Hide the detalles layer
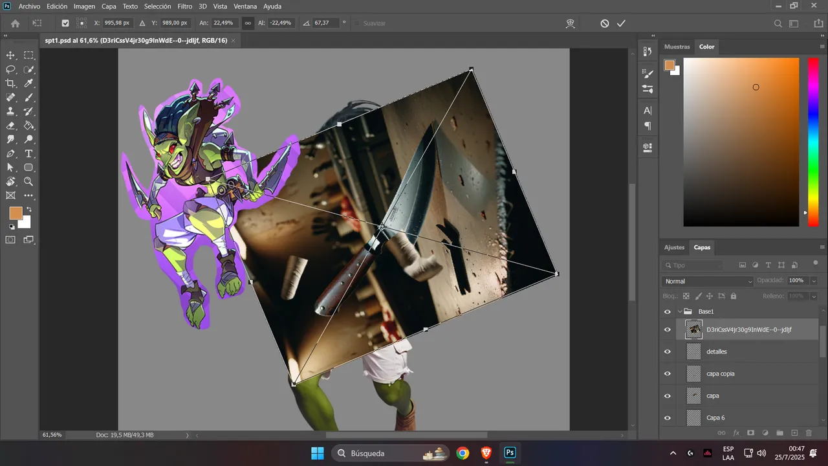828x466 pixels. 668,351
